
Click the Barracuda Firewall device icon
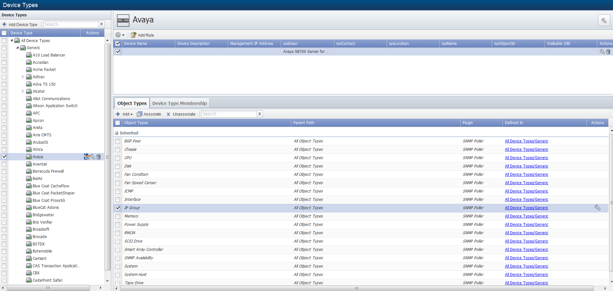pos(29,171)
